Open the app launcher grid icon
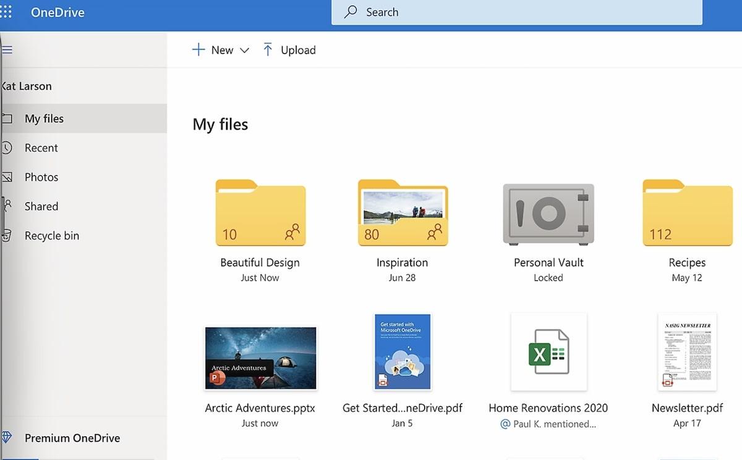The width and height of the screenshot is (742, 460). point(6,12)
